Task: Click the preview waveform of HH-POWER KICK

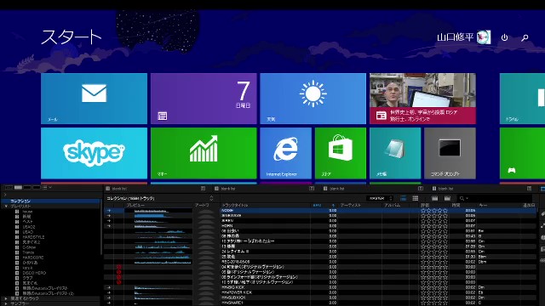Action: click(x=163, y=292)
